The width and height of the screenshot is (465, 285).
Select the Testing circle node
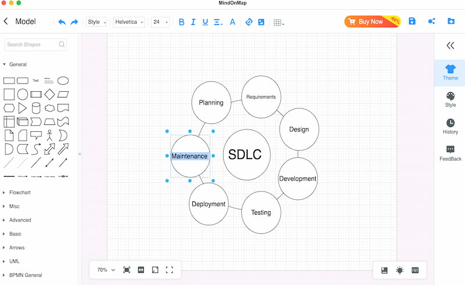coord(261,212)
